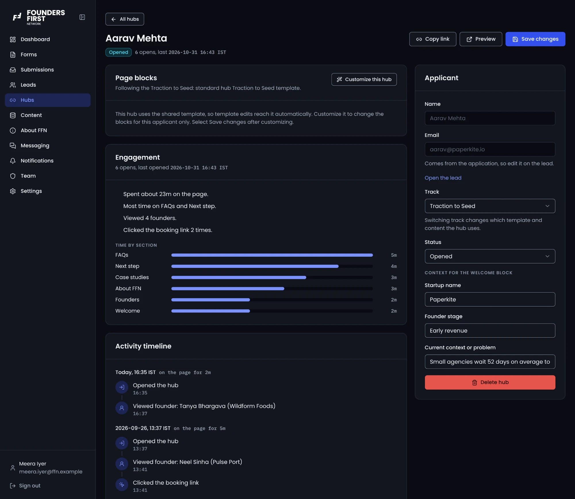Click the About FFN info icon
The image size is (575, 499).
click(x=13, y=130)
